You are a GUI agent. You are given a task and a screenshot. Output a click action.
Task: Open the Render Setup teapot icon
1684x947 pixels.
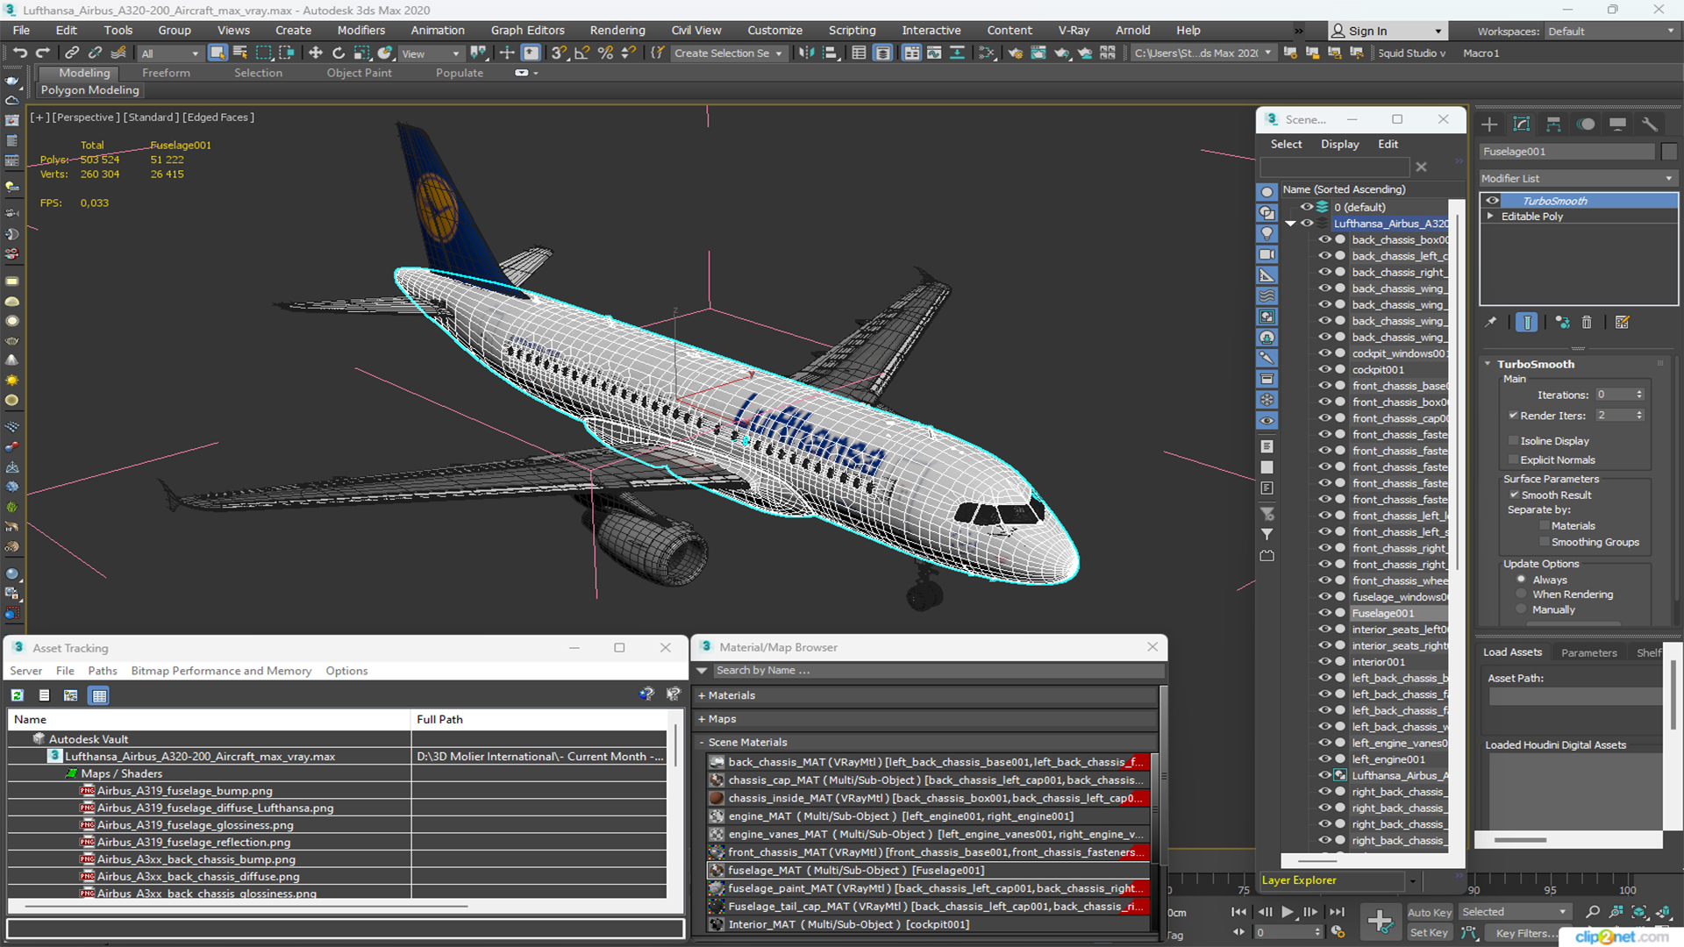click(x=1016, y=53)
